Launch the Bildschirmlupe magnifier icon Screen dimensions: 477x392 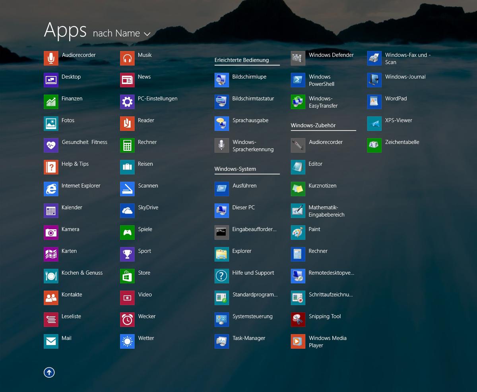coord(222,80)
